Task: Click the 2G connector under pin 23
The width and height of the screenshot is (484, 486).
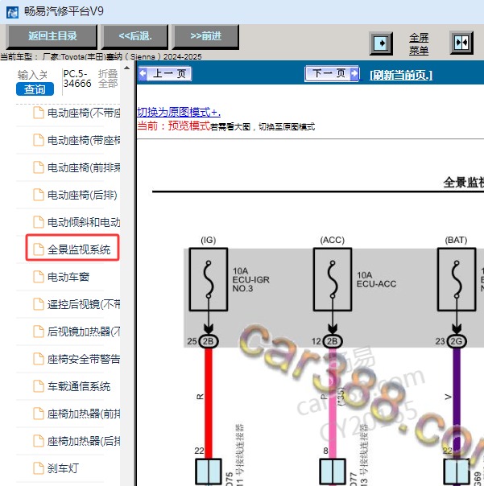Action: (457, 341)
